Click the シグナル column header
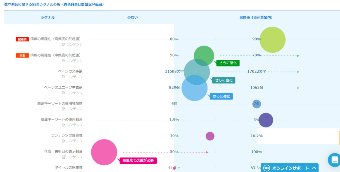340x172 pixels. (x=47, y=17)
